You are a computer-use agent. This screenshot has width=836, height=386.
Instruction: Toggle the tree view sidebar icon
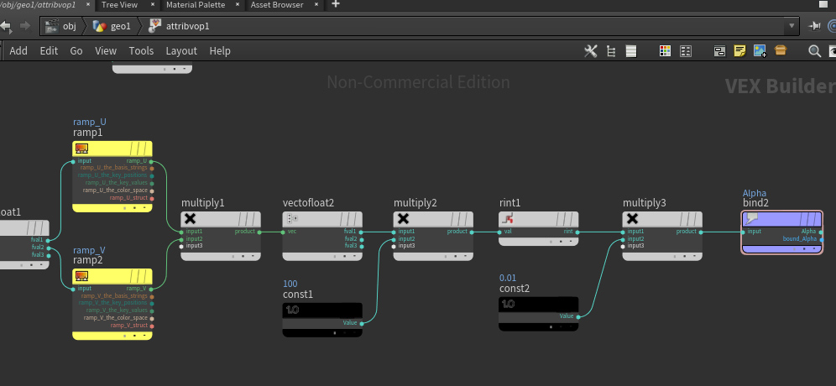pyautogui.click(x=611, y=51)
